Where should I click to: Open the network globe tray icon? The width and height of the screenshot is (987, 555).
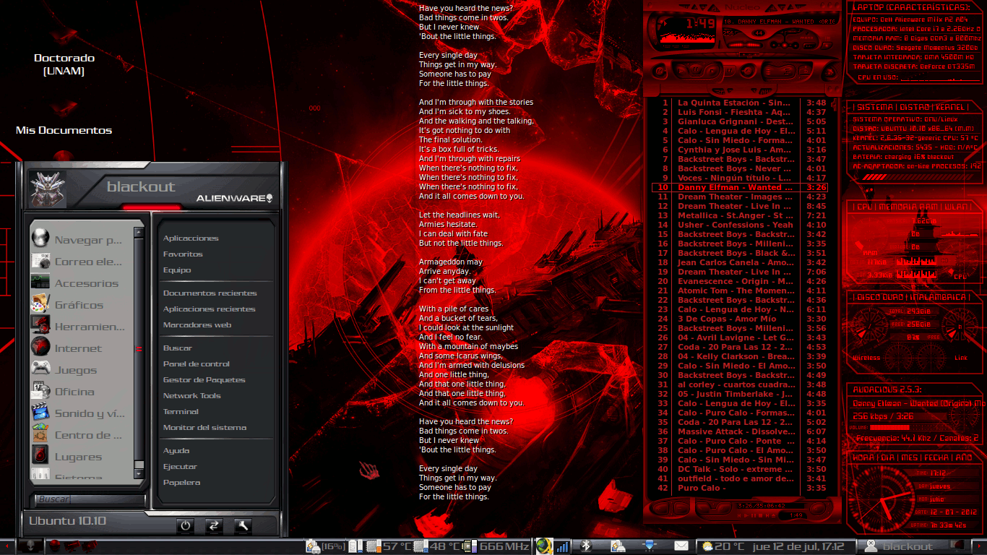pos(544,546)
